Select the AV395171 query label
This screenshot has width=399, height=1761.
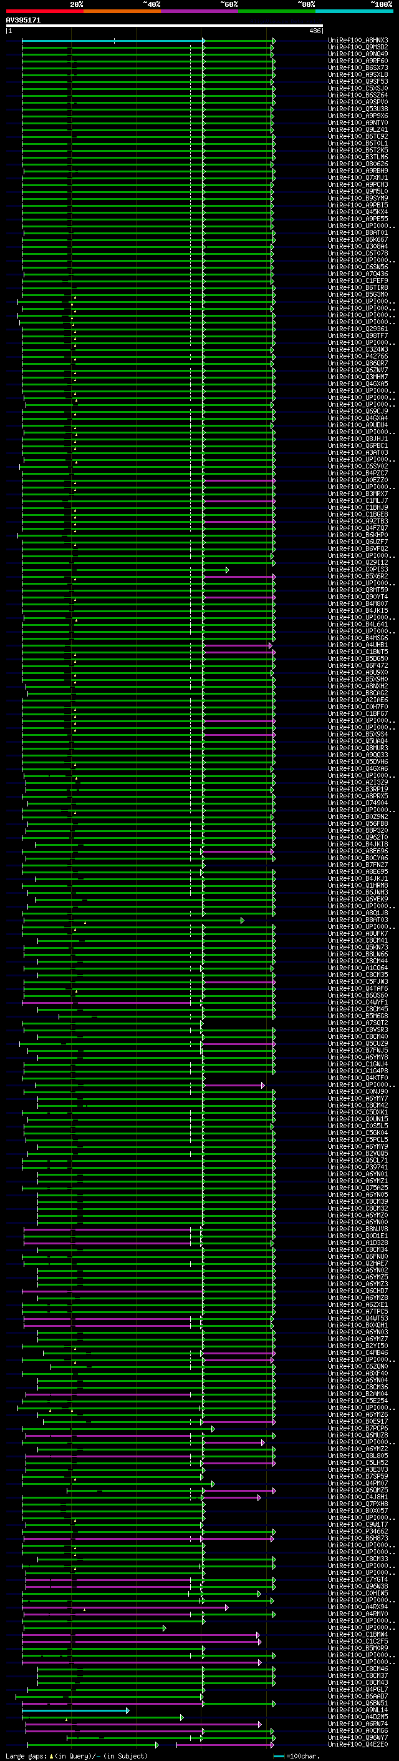pyautogui.click(x=23, y=20)
